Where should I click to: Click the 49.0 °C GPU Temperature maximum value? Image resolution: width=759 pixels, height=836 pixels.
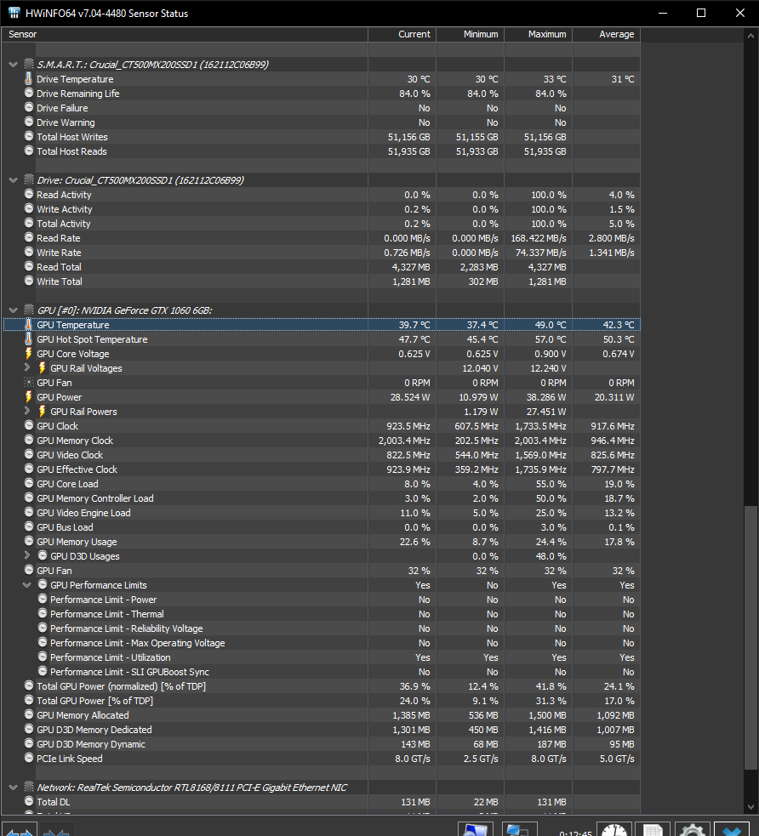click(x=551, y=325)
